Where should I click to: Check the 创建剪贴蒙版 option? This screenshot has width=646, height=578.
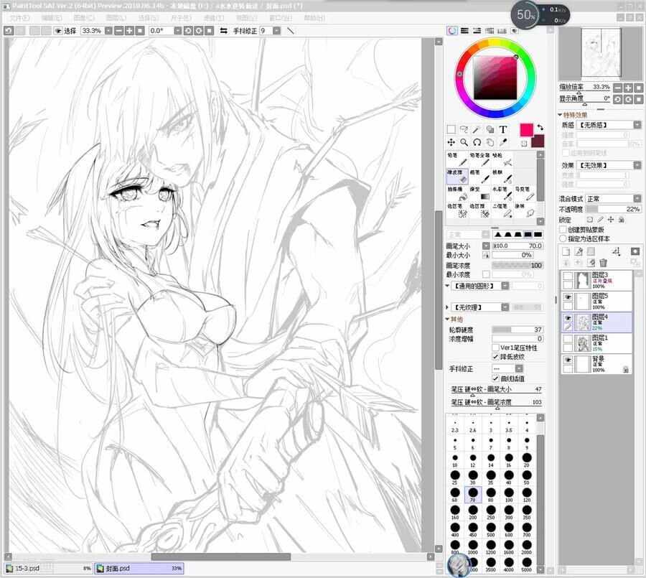point(562,230)
